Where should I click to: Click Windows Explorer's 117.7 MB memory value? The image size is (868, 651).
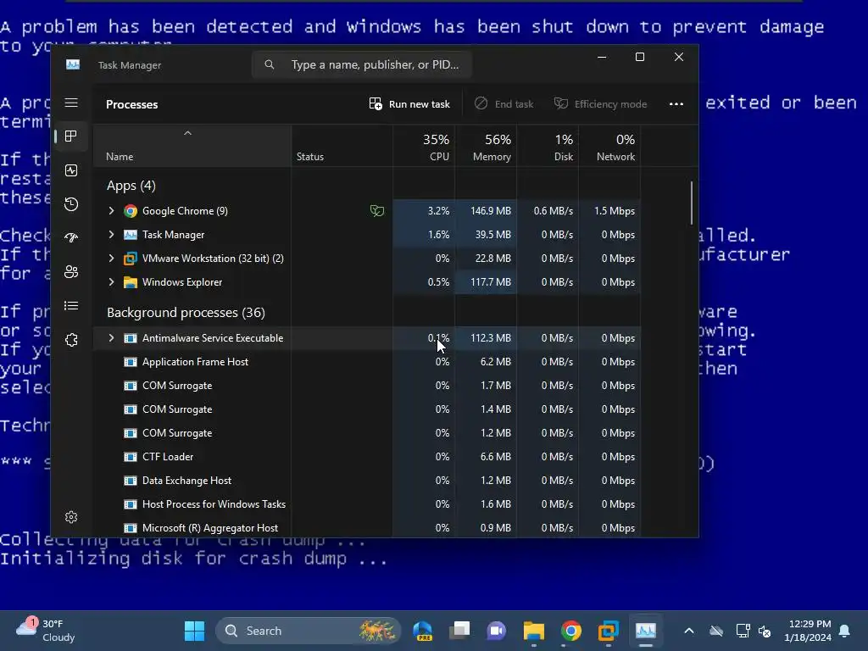(491, 282)
